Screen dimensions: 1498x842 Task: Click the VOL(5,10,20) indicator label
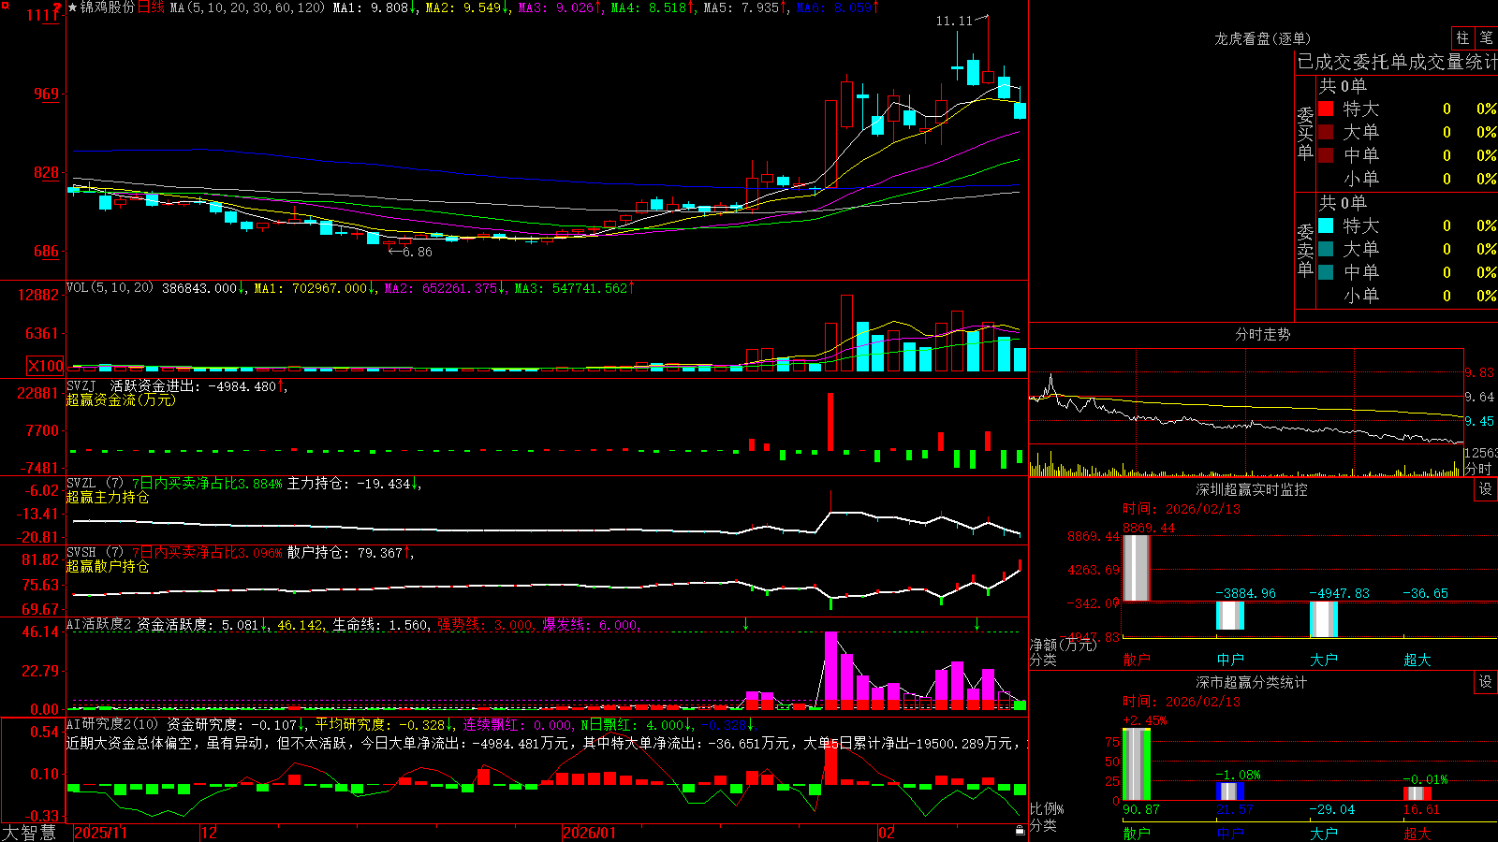[110, 288]
